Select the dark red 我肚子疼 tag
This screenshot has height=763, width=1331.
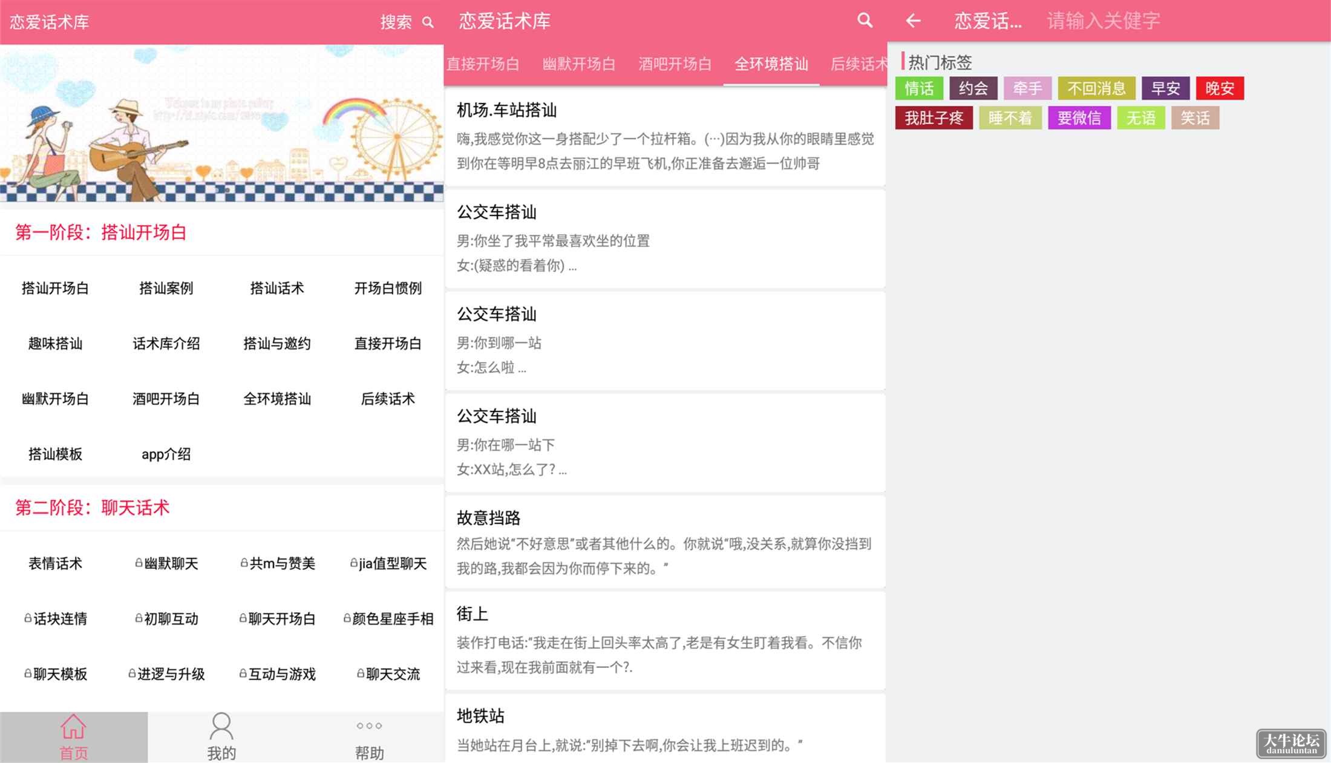(934, 118)
